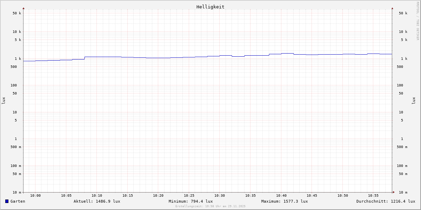Click the red arrow atop the left y-axis
The width and height of the screenshot is (421, 210).
pyautogui.click(x=24, y=8)
